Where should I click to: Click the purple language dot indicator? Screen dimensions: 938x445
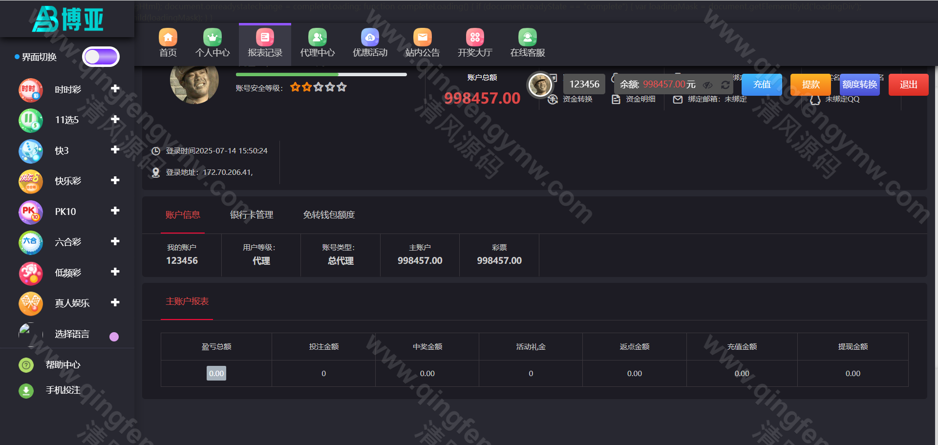point(114,337)
